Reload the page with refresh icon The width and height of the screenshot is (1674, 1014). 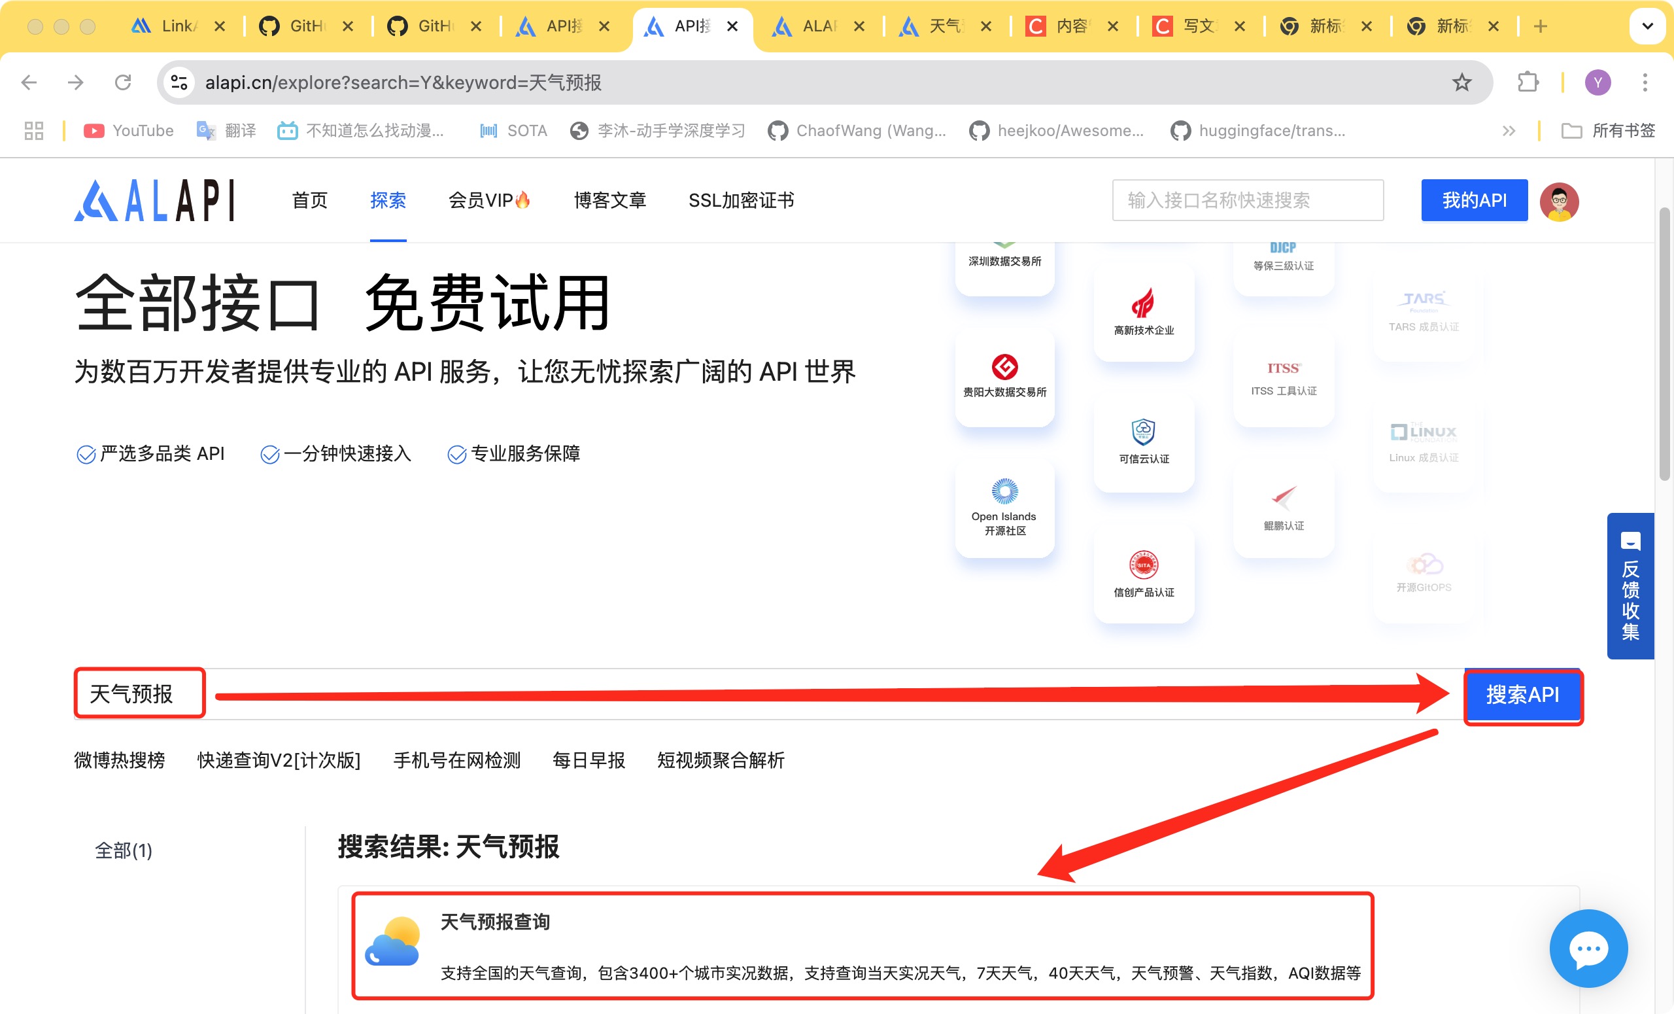coord(123,83)
